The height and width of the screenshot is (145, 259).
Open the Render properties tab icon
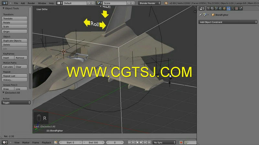(208, 8)
